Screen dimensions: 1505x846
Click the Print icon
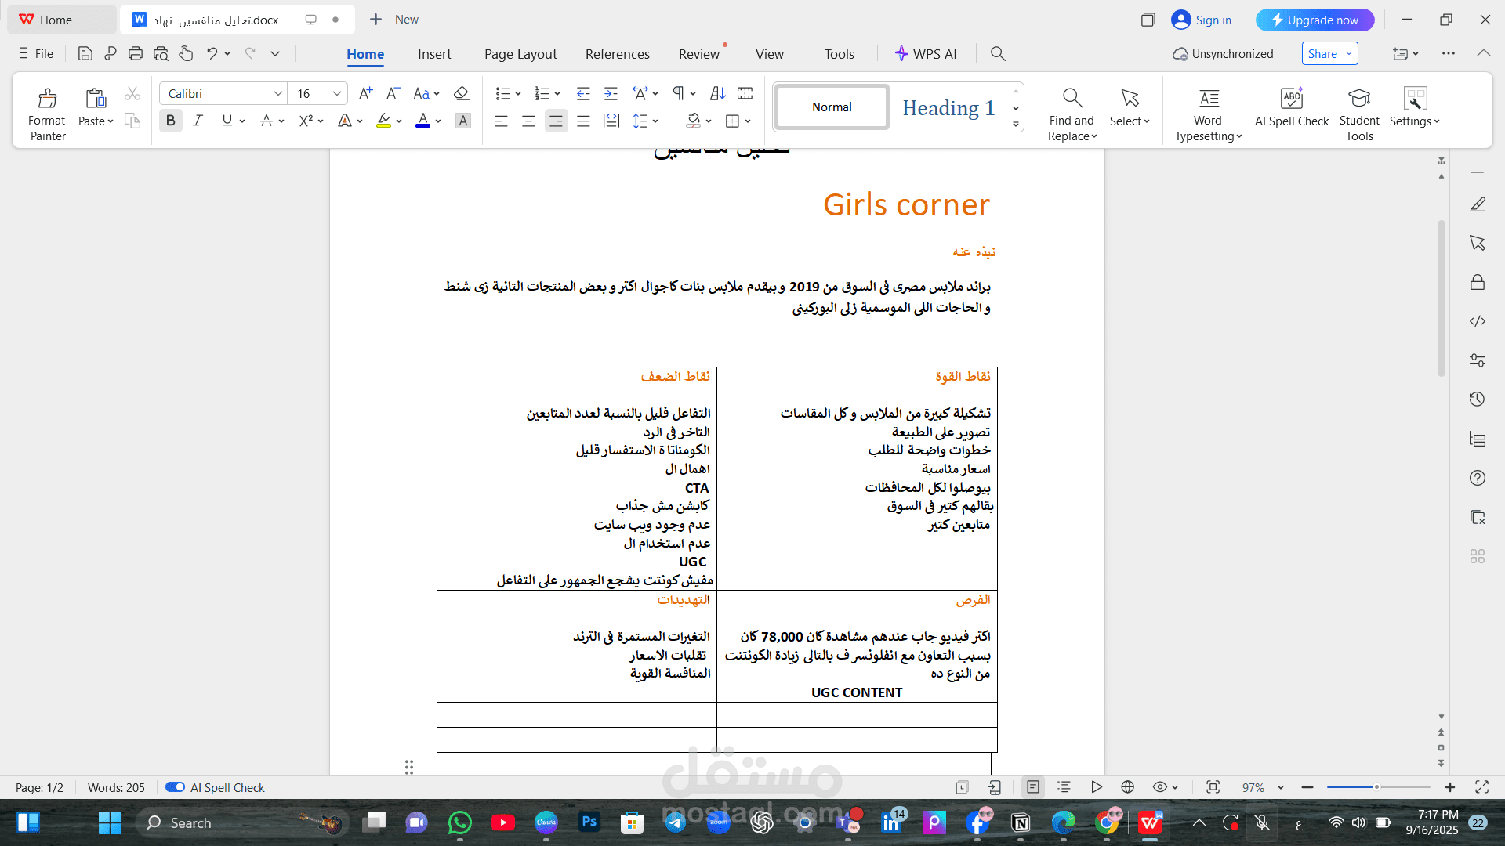tap(136, 53)
